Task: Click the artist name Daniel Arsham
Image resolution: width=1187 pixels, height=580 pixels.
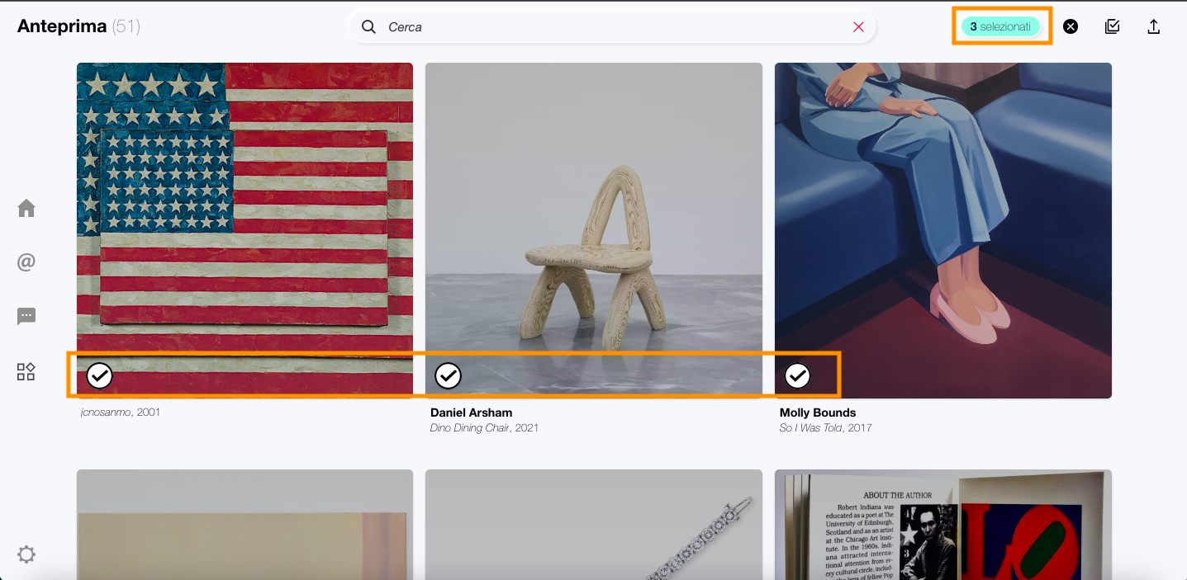Action: click(472, 413)
